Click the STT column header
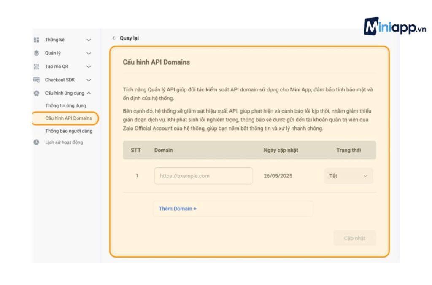This screenshot has height=285, width=432. coord(135,150)
